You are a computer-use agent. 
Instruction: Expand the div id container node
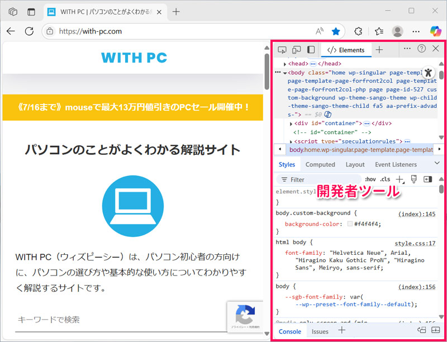coord(291,124)
